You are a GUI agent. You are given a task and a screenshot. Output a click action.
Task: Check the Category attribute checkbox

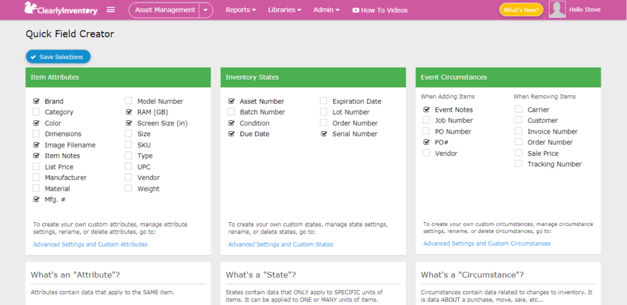(36, 112)
